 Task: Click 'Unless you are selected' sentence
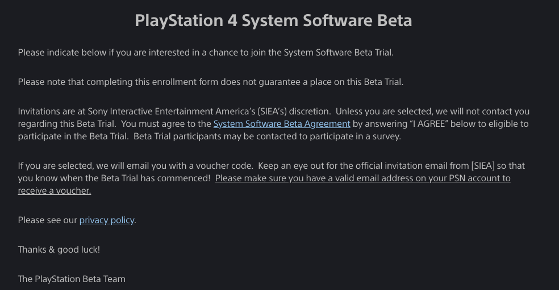pyautogui.click(x=432, y=112)
